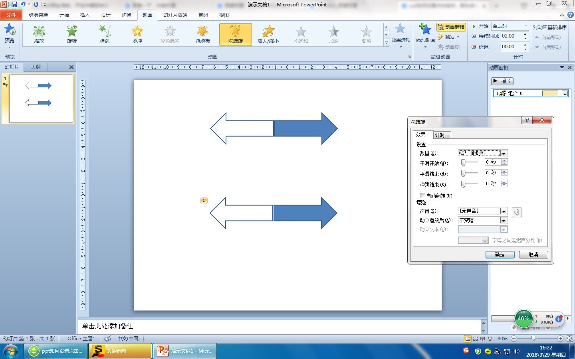Apply the 放大/缩小 grow/shrink effect
This screenshot has width=575, height=359.
click(x=268, y=34)
